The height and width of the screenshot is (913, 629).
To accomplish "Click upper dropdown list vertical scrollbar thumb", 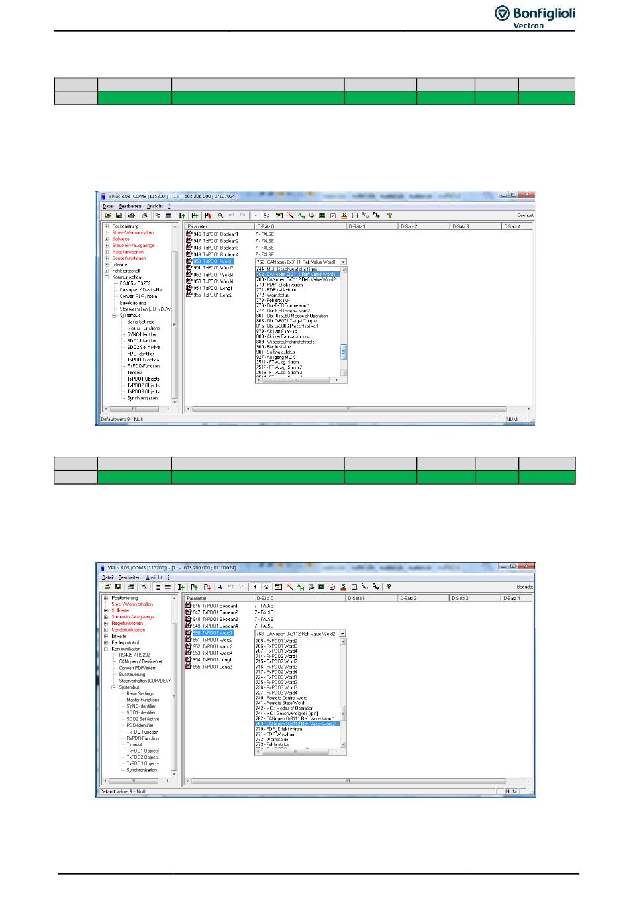I will point(344,352).
